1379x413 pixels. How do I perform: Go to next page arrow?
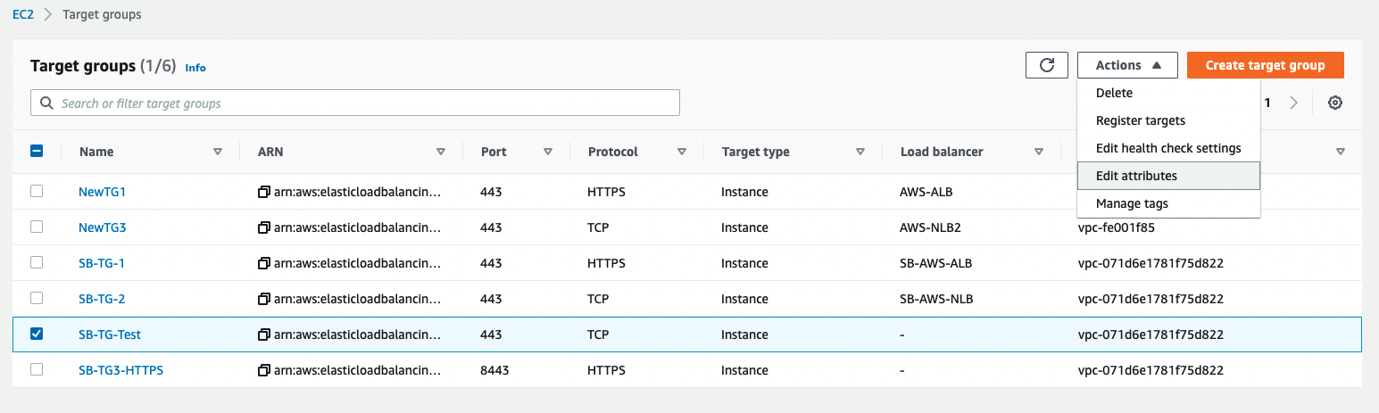1293,103
